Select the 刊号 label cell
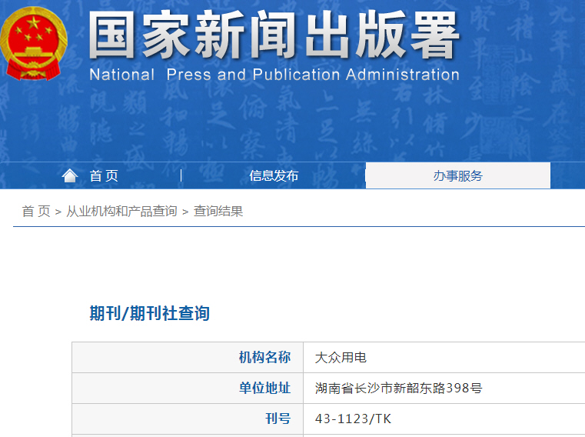The image size is (585, 437). 188,419
